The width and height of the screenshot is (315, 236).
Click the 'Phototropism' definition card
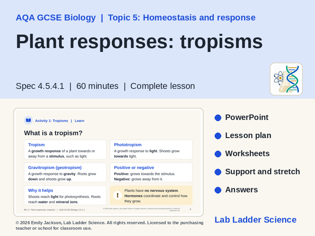[151, 150]
